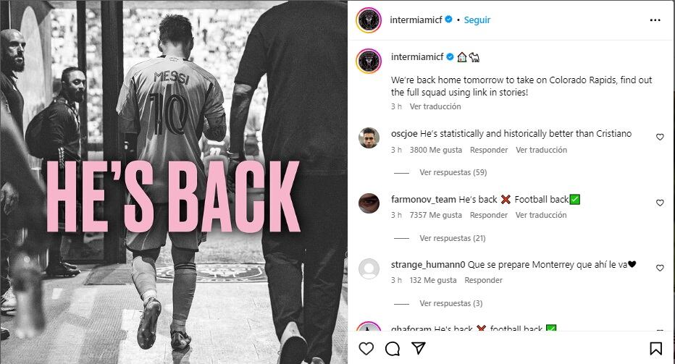Open the three-dots more options menu
Image resolution: width=675 pixels, height=364 pixels.
coord(655,20)
